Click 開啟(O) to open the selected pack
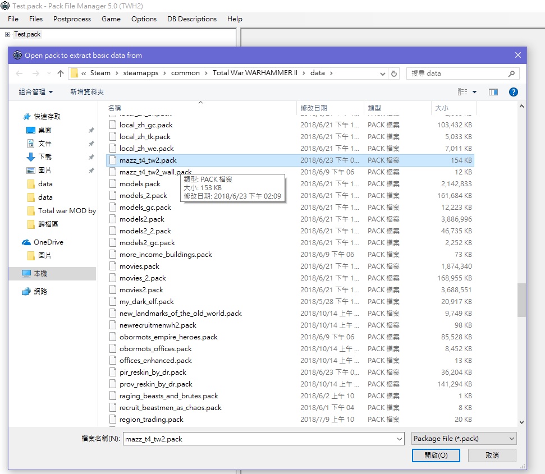 [436, 455]
